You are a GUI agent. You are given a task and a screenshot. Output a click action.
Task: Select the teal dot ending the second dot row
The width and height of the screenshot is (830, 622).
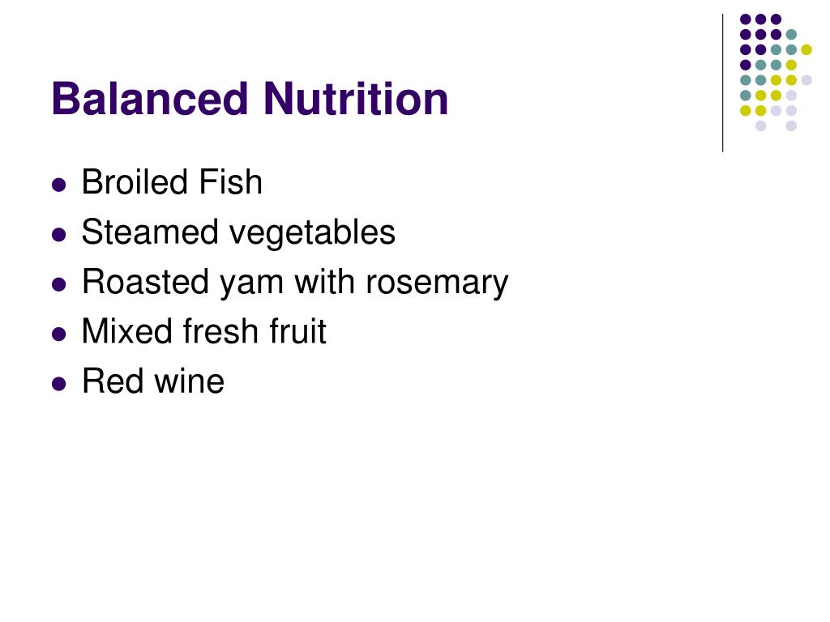[791, 35]
